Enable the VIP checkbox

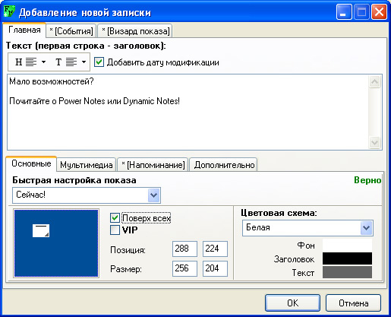(115, 230)
